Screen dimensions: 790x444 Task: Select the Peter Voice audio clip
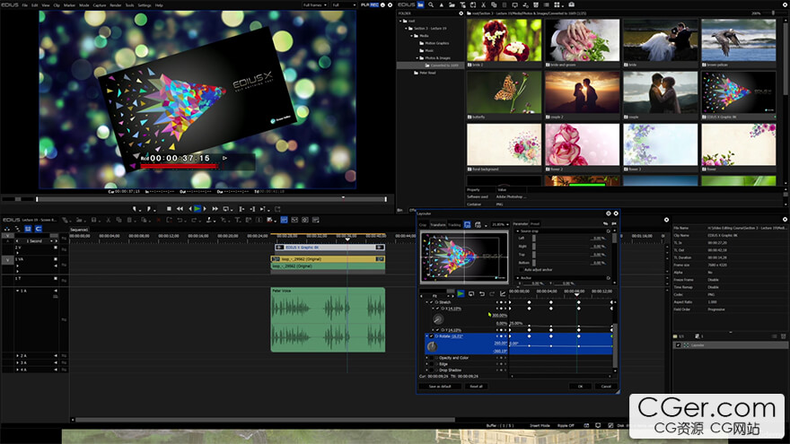[328, 319]
